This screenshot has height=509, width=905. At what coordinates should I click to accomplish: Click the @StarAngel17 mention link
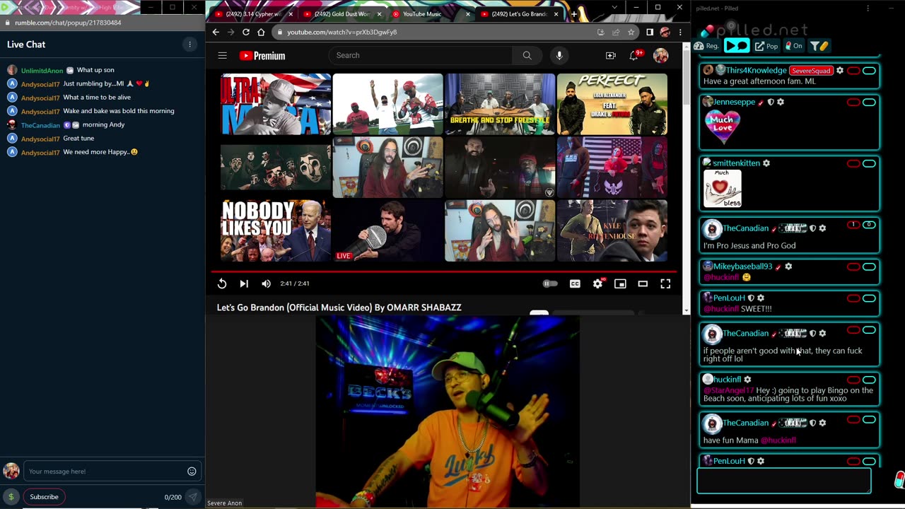click(728, 390)
